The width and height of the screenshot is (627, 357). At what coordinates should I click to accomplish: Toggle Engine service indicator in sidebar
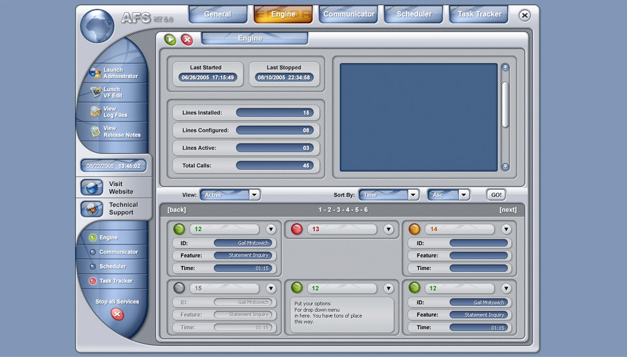click(x=93, y=238)
